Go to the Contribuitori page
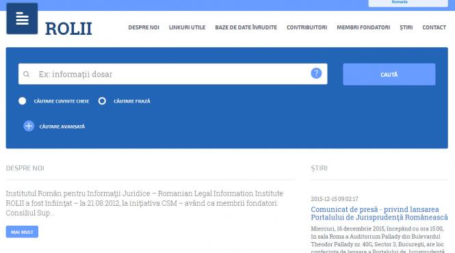The image size is (455, 253). 307,27
